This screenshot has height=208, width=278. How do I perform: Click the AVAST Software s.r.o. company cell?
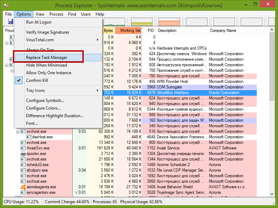(227, 187)
